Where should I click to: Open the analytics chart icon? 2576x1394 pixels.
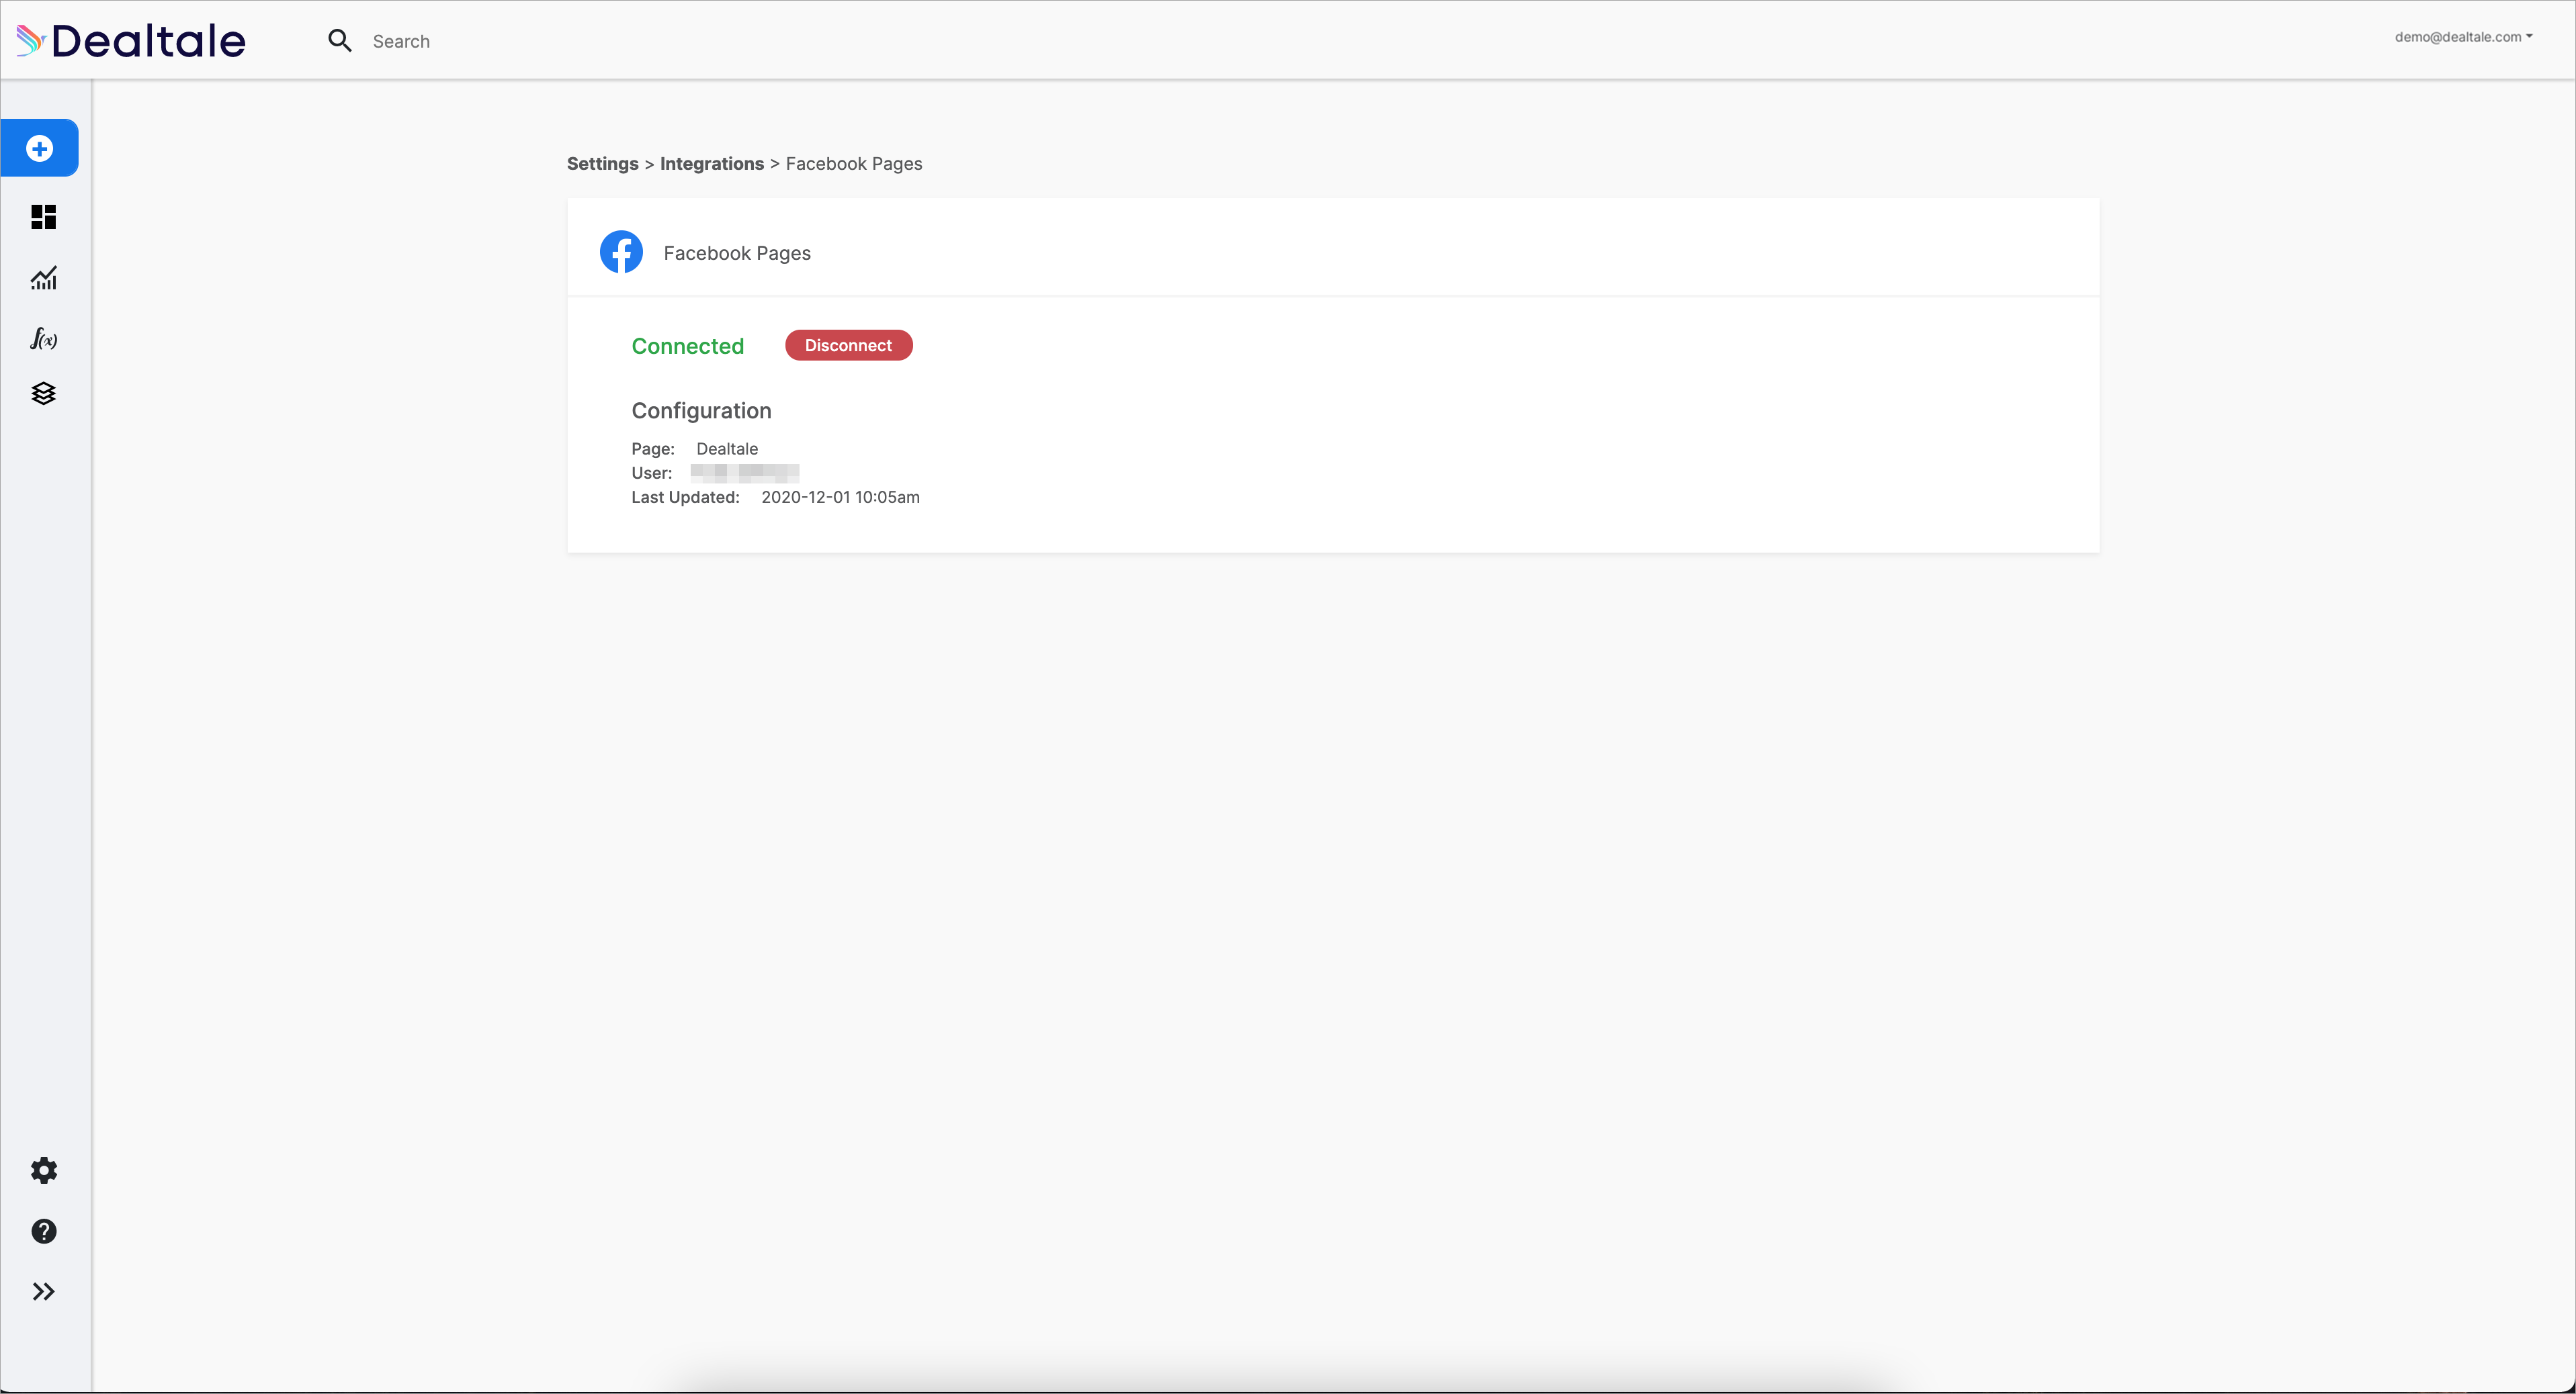click(x=43, y=278)
